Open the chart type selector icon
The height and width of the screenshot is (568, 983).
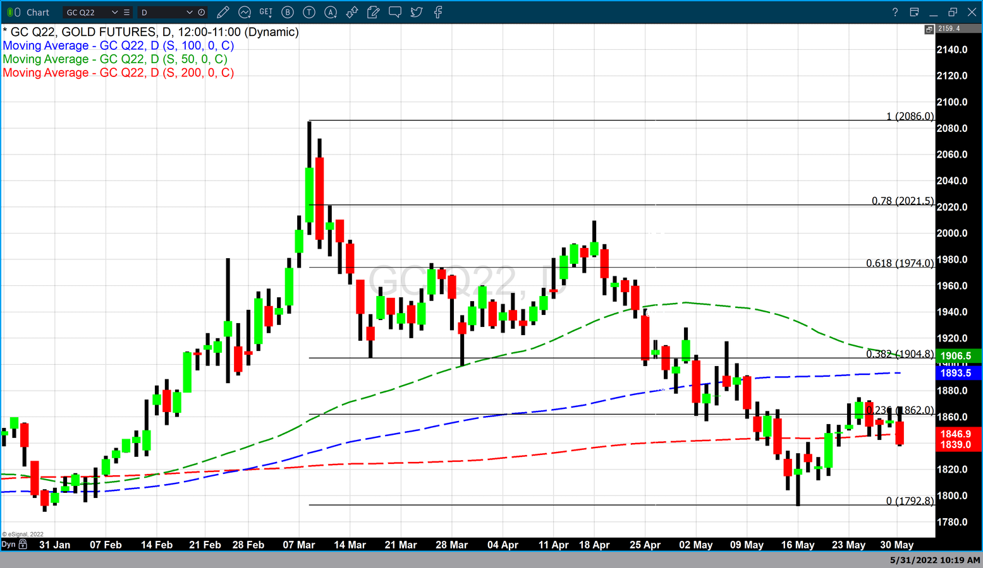pos(244,12)
